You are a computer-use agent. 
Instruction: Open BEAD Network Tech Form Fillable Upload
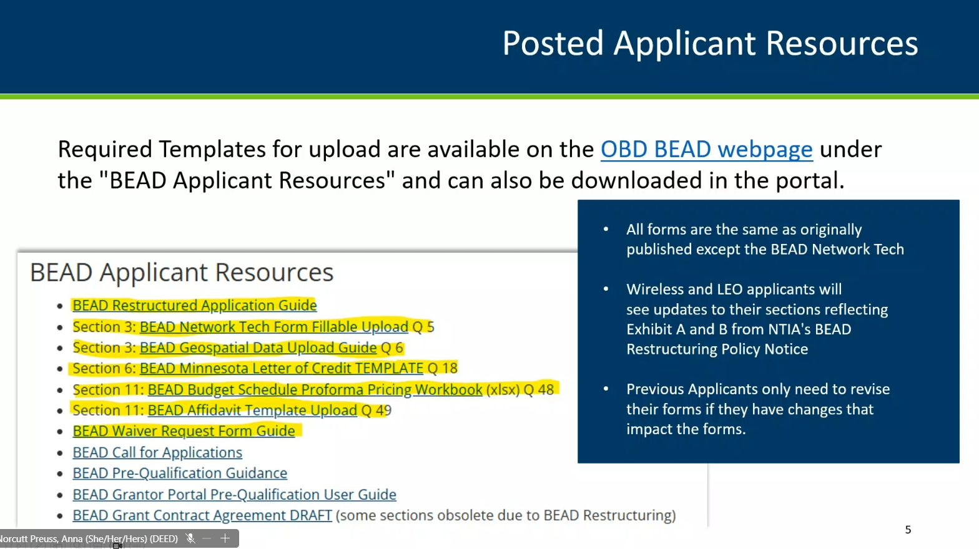click(x=273, y=327)
